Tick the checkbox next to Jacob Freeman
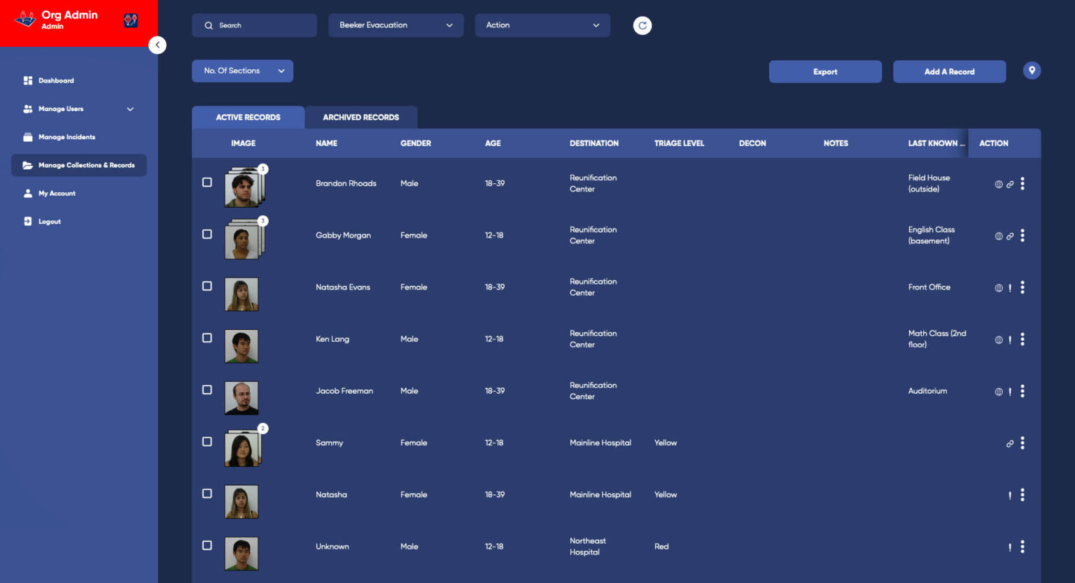 [206, 389]
